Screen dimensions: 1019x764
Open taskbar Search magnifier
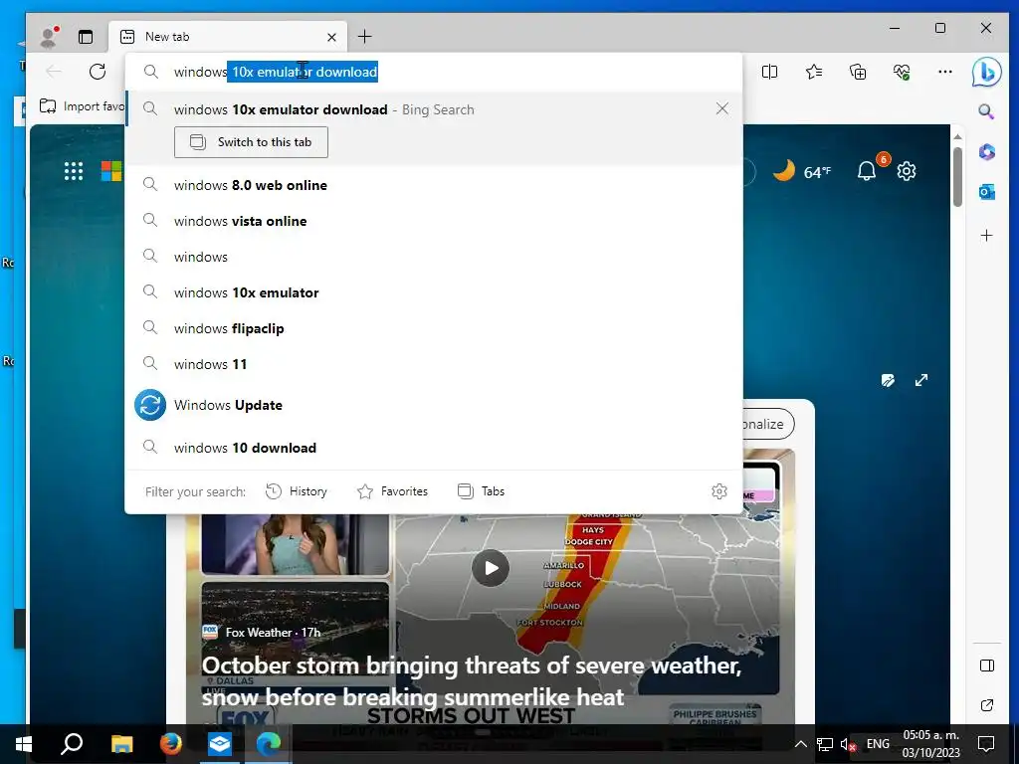tap(72, 743)
